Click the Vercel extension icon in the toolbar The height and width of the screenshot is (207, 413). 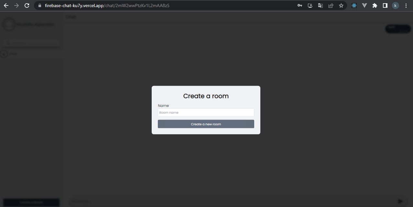(364, 5)
